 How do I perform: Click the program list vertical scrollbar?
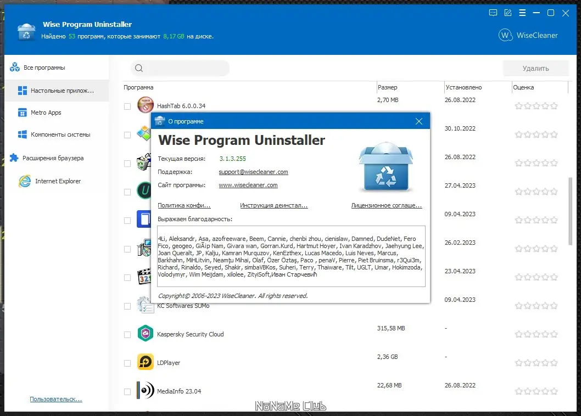click(x=570, y=211)
